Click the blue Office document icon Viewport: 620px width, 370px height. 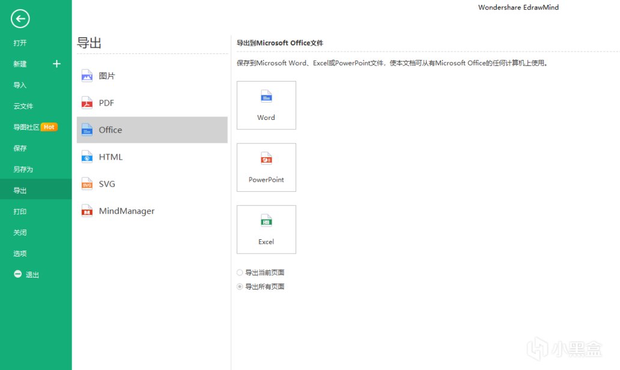87,130
